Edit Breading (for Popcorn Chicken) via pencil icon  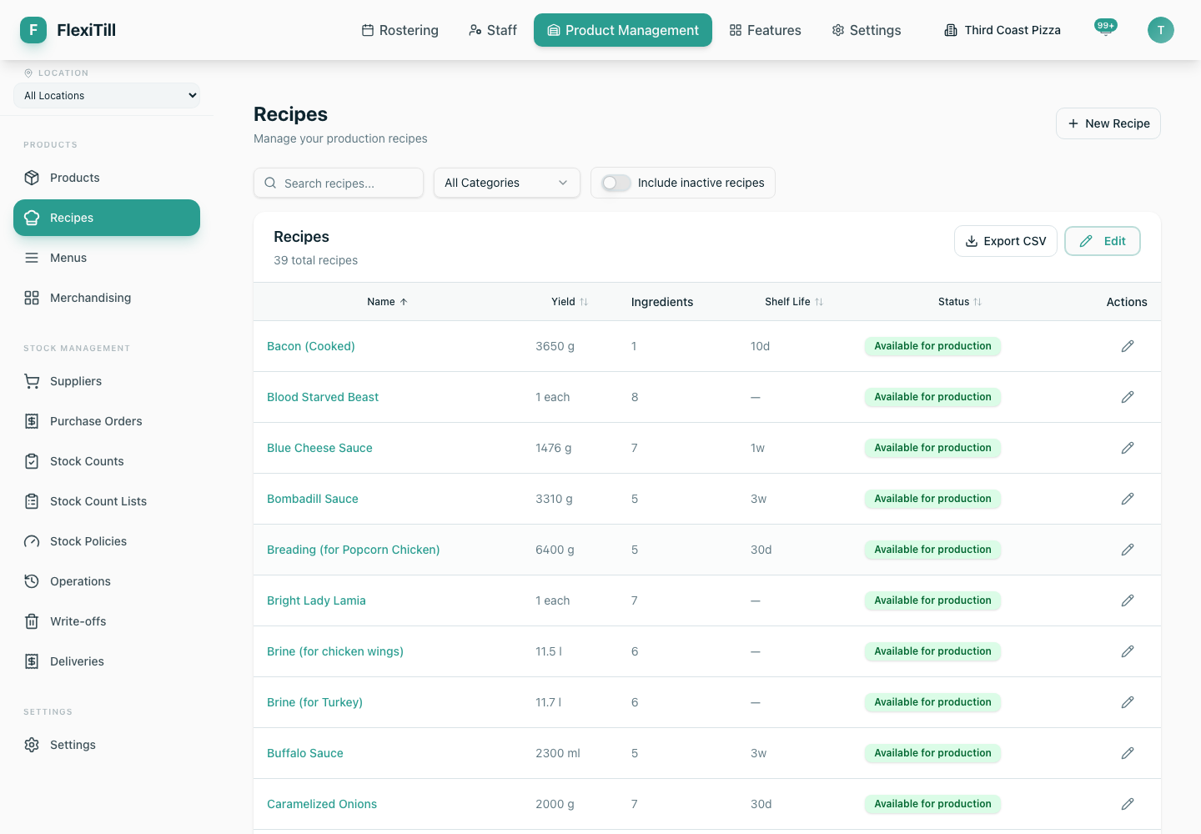tap(1127, 550)
